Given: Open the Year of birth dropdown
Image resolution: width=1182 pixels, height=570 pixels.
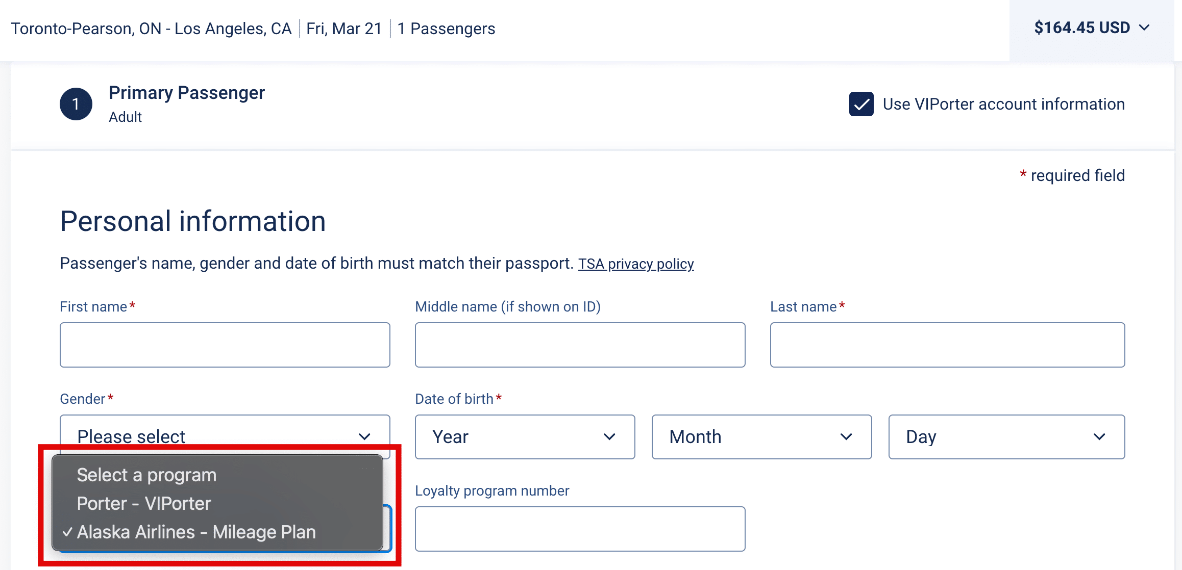Looking at the screenshot, I should pos(525,436).
